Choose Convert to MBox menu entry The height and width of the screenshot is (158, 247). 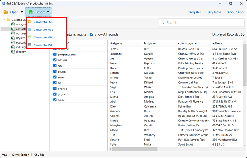tap(44, 37)
